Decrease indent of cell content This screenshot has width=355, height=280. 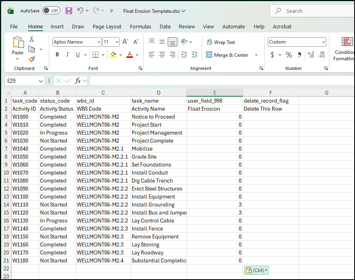tap(184, 55)
